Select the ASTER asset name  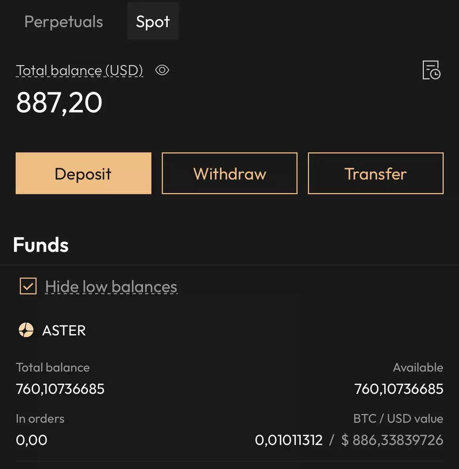64,331
